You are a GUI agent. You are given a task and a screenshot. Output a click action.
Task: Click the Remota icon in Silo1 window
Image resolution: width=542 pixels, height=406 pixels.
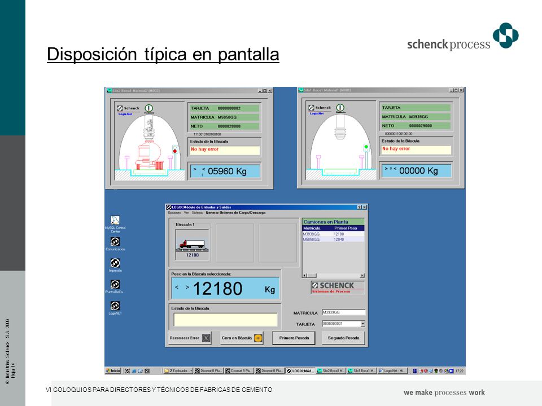(340, 108)
